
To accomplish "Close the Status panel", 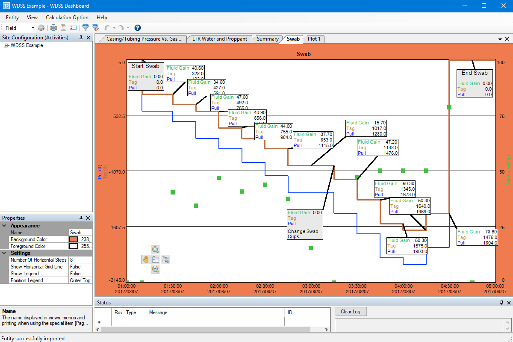I will click(x=508, y=303).
